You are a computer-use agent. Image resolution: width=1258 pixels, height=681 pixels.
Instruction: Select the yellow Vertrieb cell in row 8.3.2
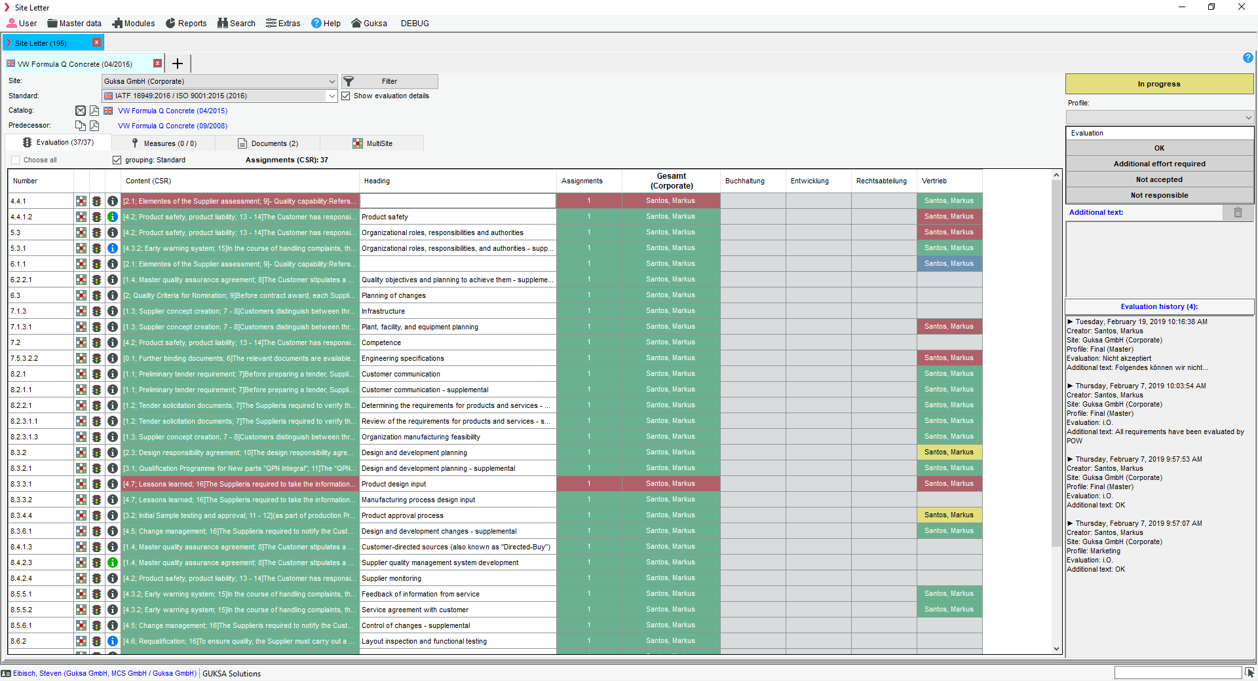pyautogui.click(x=949, y=452)
